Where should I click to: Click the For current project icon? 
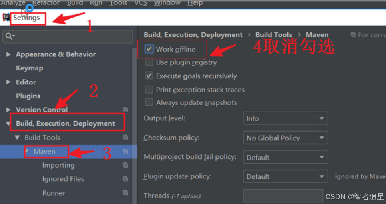pyautogui.click(x=353, y=35)
